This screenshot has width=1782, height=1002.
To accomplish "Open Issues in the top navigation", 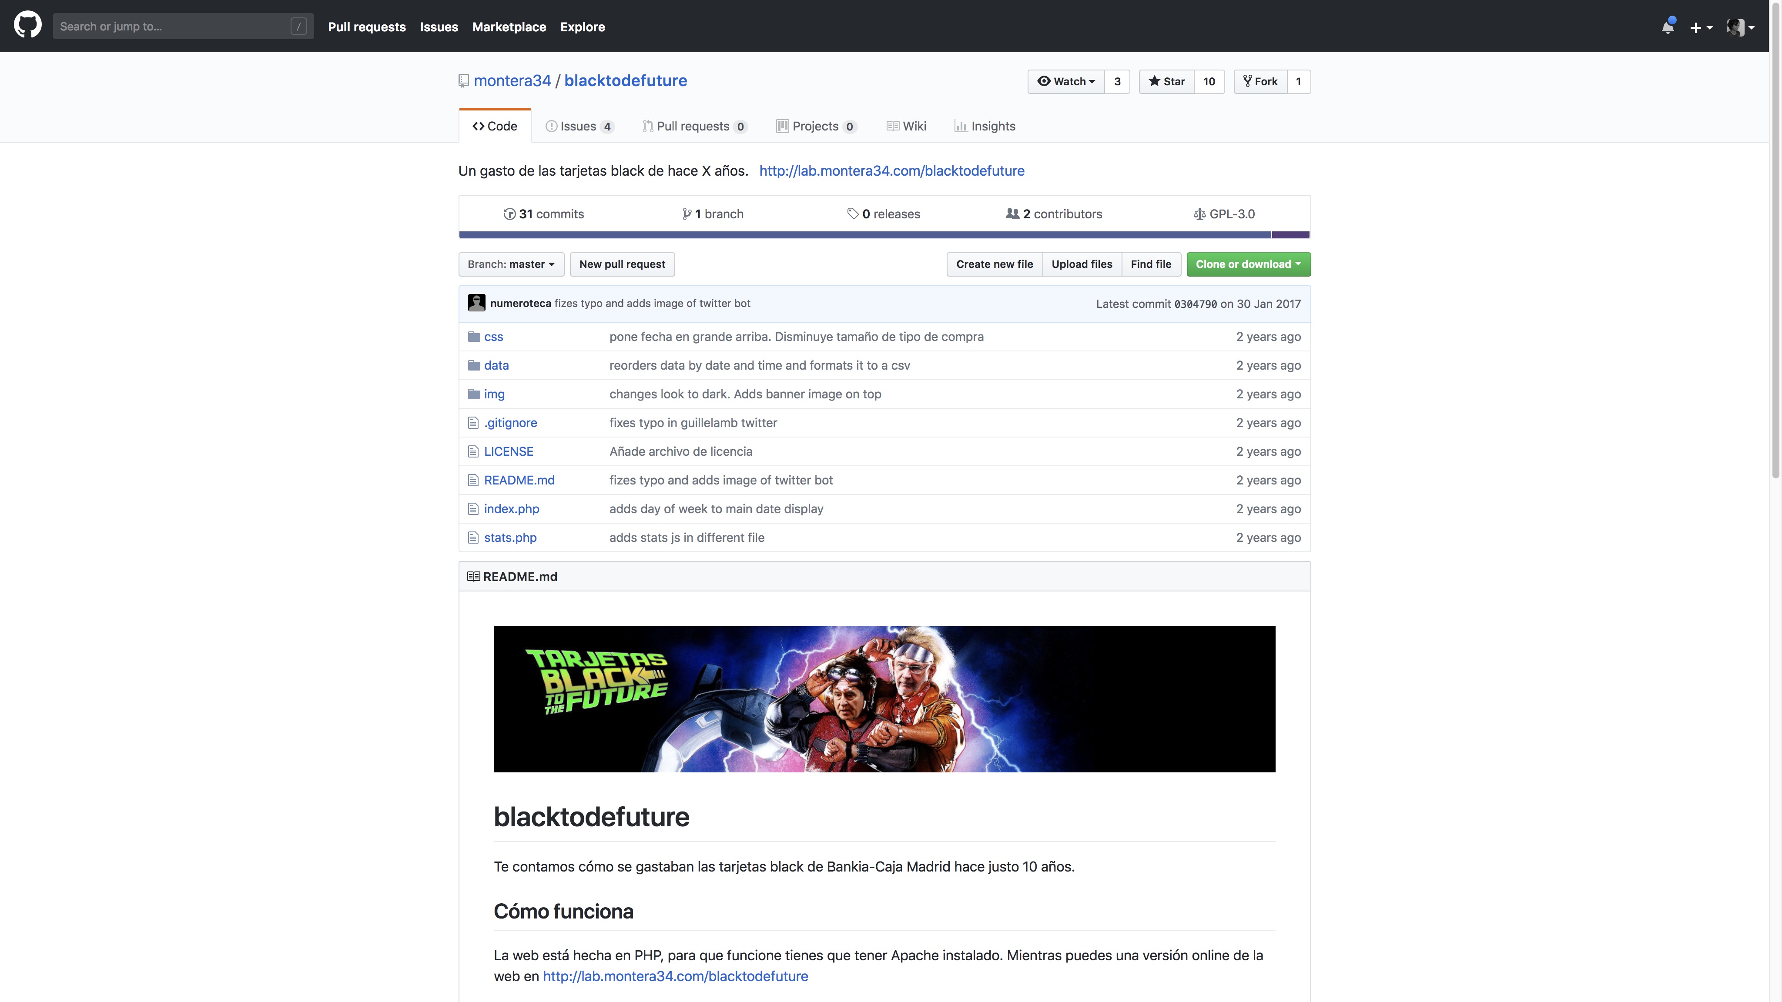I will pos(439,27).
